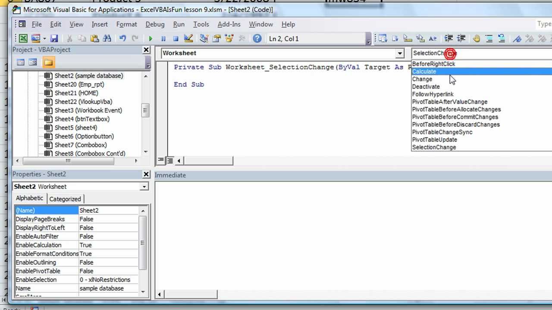Switch to the Categorized tab

click(65, 199)
